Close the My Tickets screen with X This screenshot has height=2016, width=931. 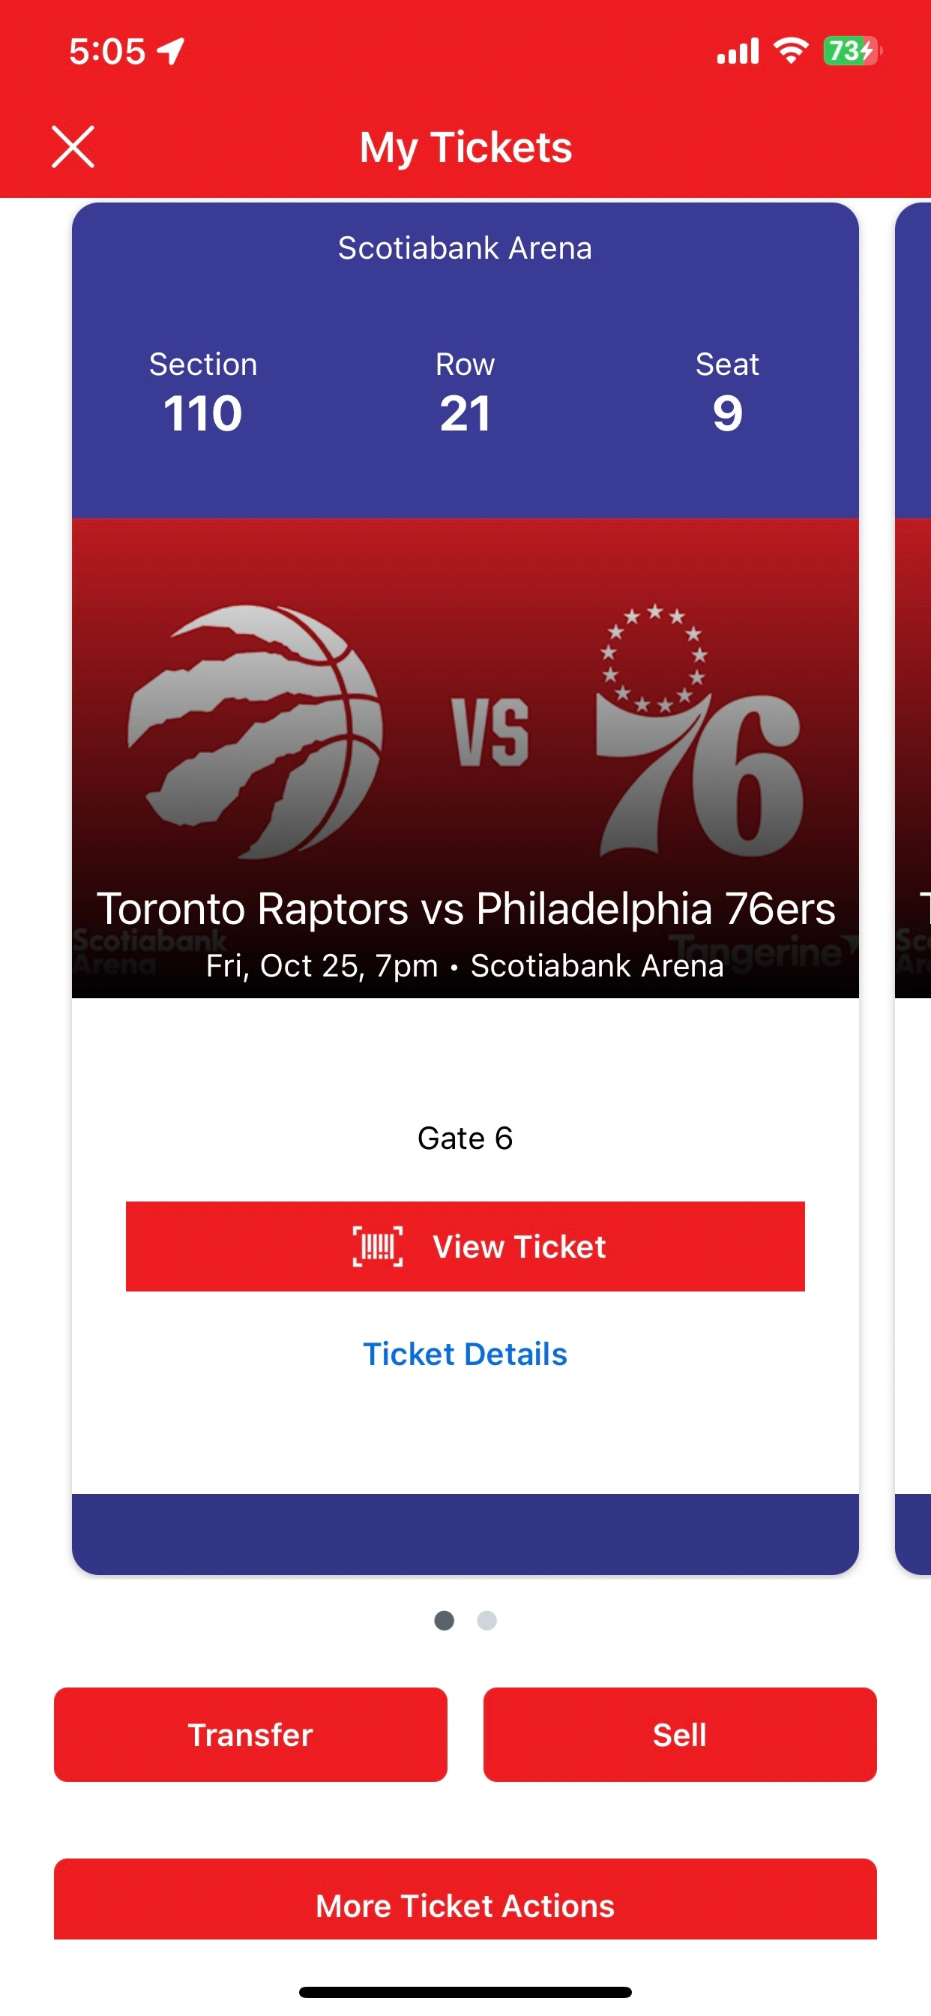[73, 146]
